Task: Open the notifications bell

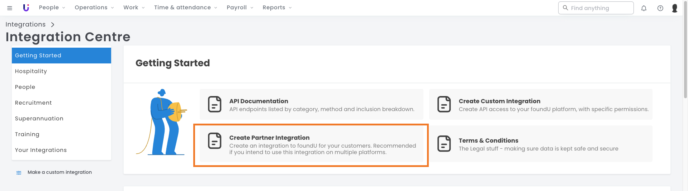Action: (644, 8)
